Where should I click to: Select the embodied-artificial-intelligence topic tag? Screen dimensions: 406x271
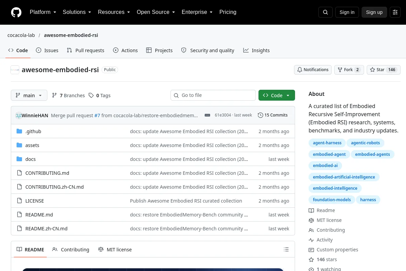click(344, 177)
